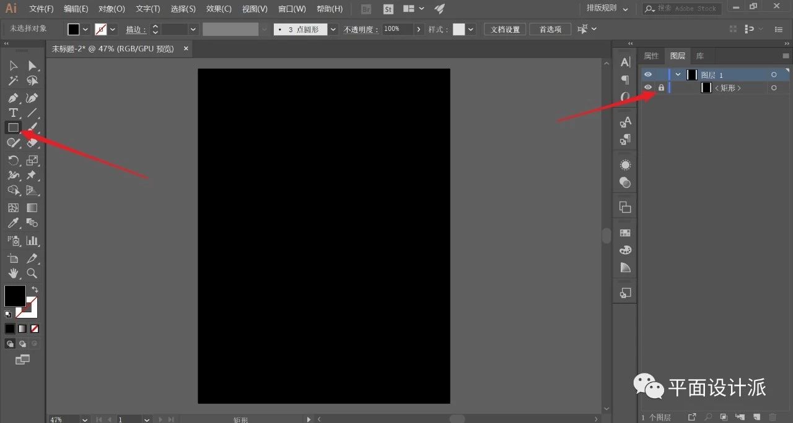Open Adobe Stock (St) icon

tap(388, 9)
